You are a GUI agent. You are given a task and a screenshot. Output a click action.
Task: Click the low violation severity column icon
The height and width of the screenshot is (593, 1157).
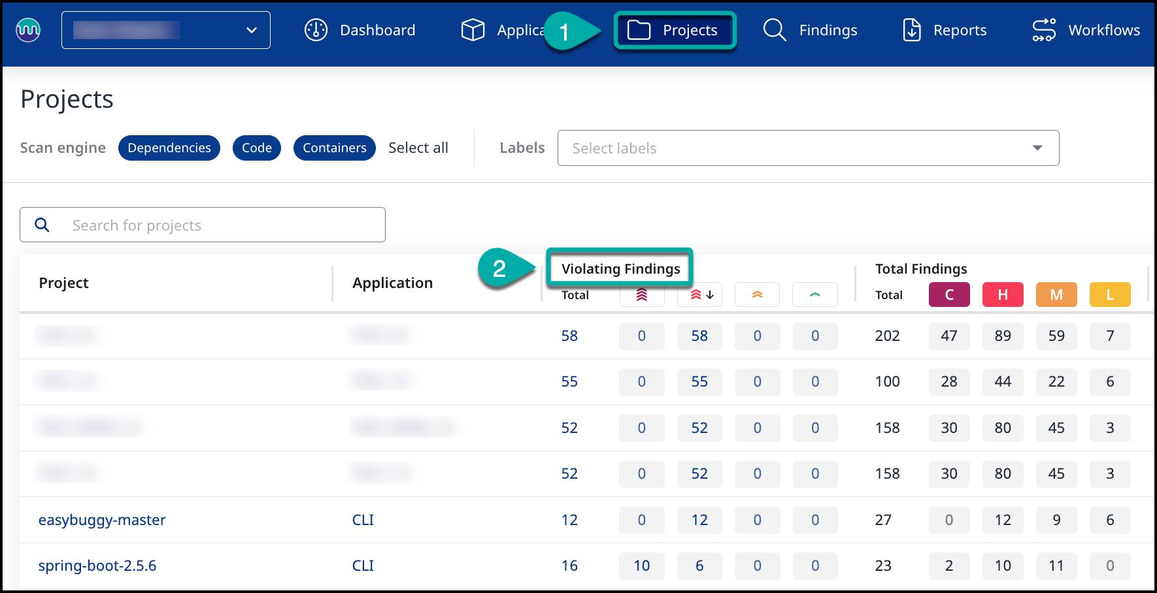point(814,295)
